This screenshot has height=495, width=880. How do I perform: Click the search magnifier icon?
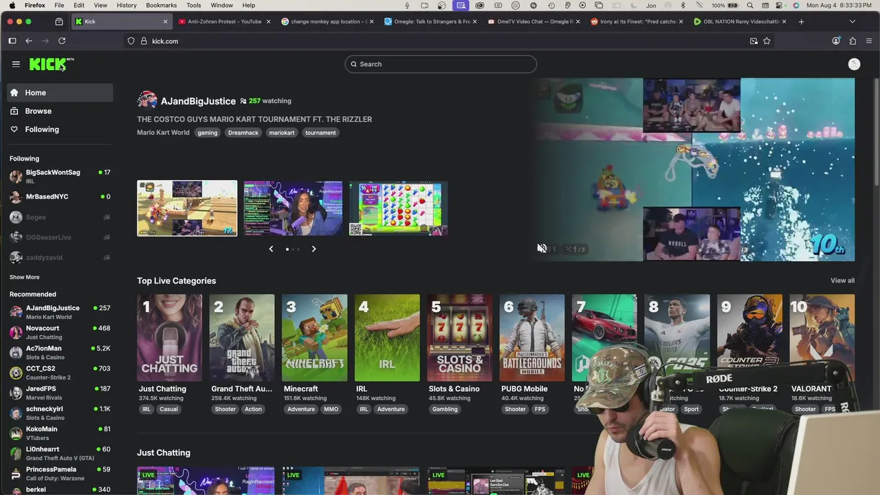click(354, 64)
